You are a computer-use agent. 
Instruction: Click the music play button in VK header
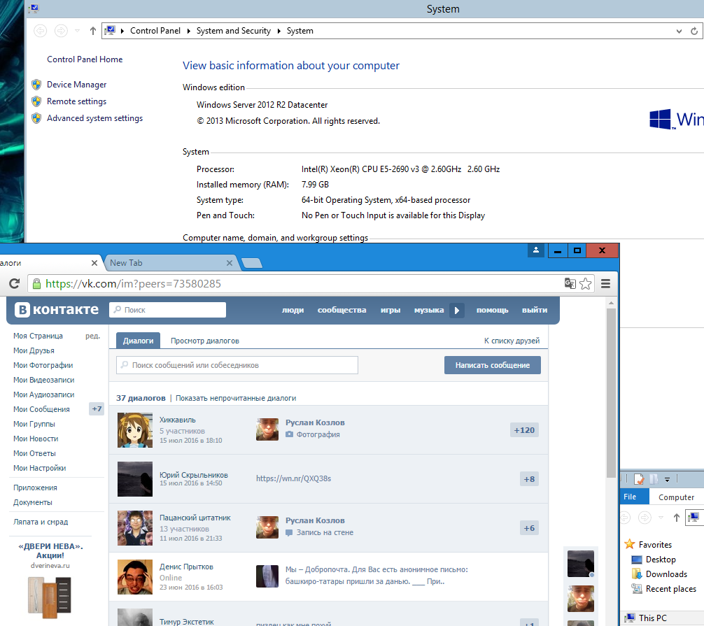point(456,310)
